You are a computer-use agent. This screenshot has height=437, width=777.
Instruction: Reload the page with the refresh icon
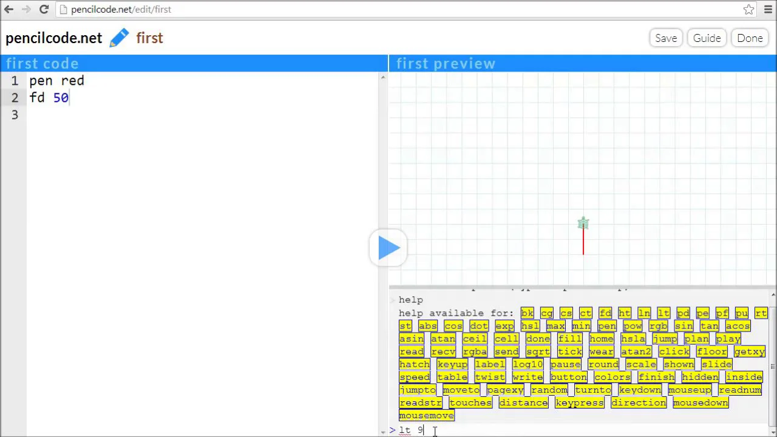click(x=44, y=10)
